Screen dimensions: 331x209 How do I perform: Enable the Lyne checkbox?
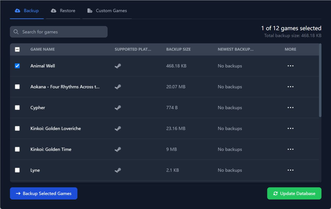click(x=17, y=170)
